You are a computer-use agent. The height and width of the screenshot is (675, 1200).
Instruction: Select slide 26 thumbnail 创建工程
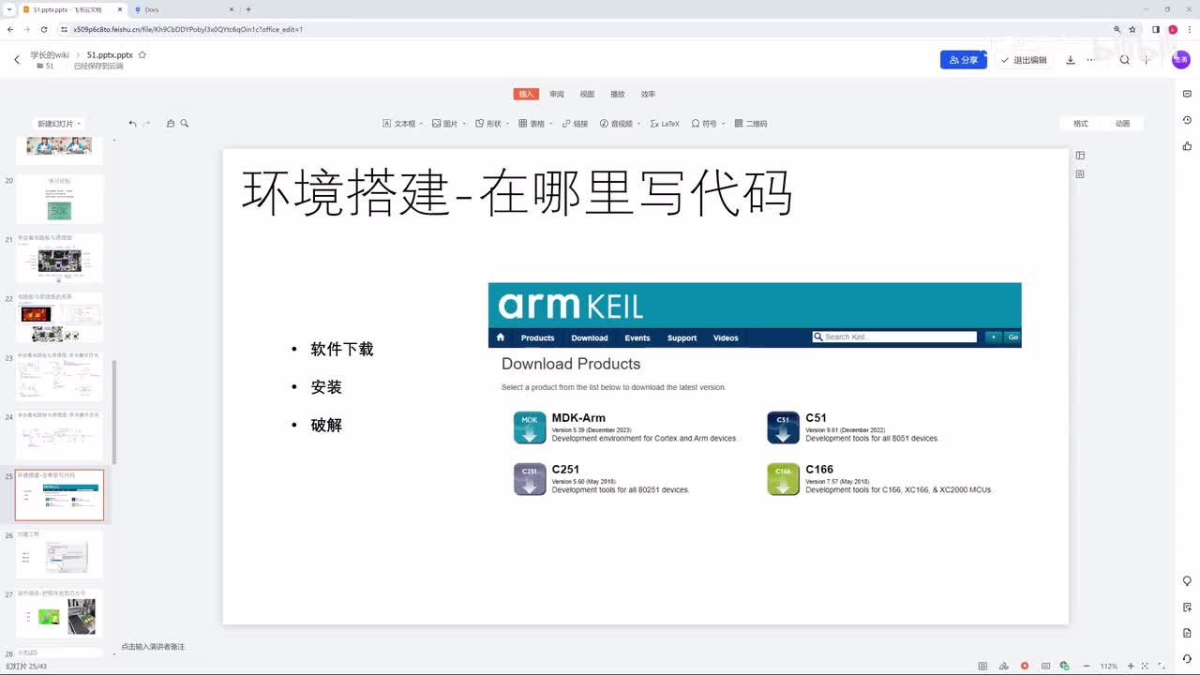point(59,554)
